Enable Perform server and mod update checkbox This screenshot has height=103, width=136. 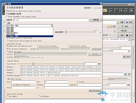pos(8,41)
